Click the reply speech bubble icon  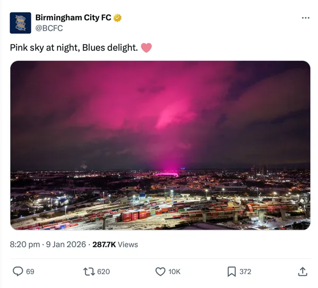(x=18, y=272)
